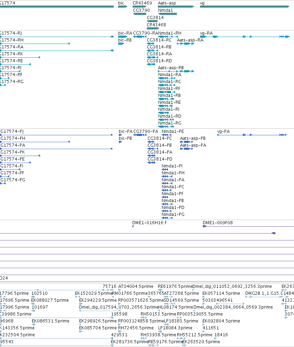Select the G17574-RH transcript label

point(12,40)
